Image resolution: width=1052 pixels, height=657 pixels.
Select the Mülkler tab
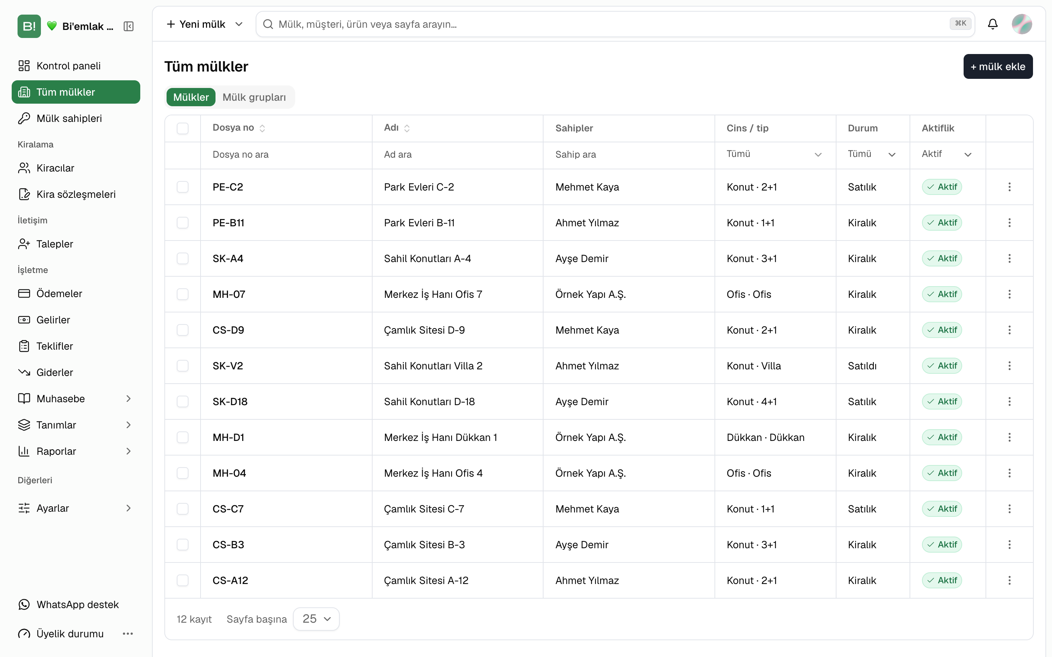coord(191,97)
